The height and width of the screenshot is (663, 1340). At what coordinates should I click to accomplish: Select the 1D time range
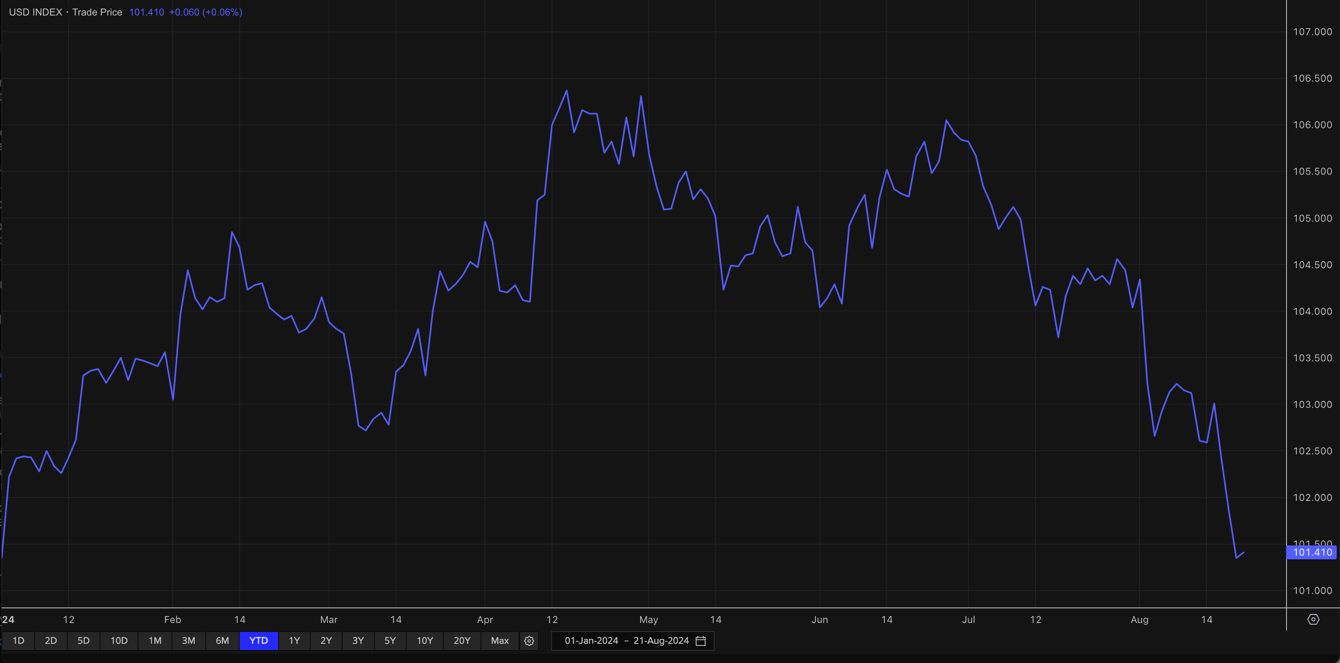(x=19, y=641)
